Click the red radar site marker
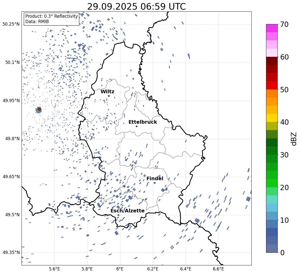The image size is (300, 274). pyautogui.click(x=39, y=109)
